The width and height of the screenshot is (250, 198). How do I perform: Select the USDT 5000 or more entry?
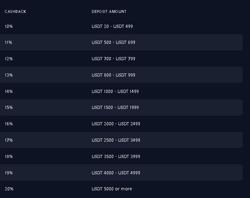(x=112, y=189)
